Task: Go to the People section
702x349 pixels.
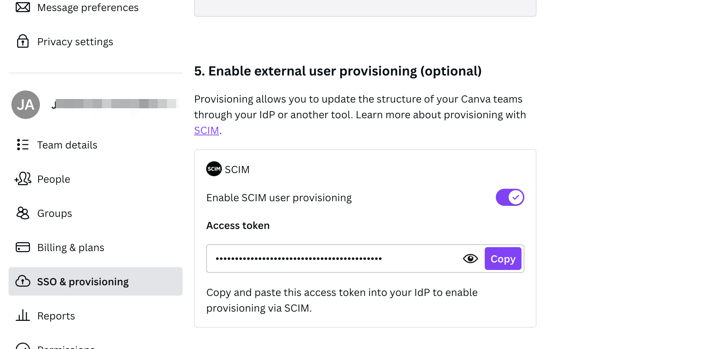Action: click(x=54, y=179)
